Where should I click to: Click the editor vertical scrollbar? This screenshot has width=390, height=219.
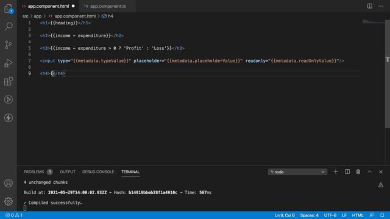click(388, 74)
